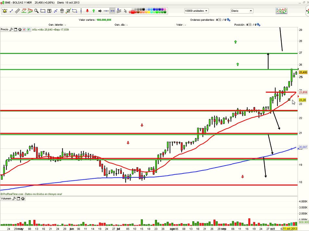Choose the black right arrow marker tool
The height and width of the screenshot is (231, 309).
(x=100, y=11)
